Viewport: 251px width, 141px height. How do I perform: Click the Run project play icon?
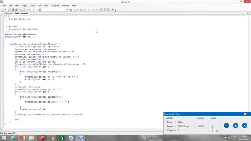coord(75,9)
